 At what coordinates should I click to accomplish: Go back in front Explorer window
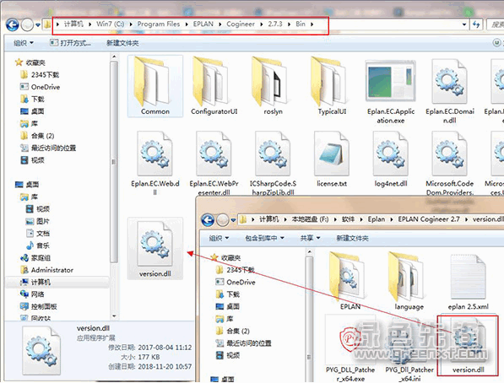208,220
